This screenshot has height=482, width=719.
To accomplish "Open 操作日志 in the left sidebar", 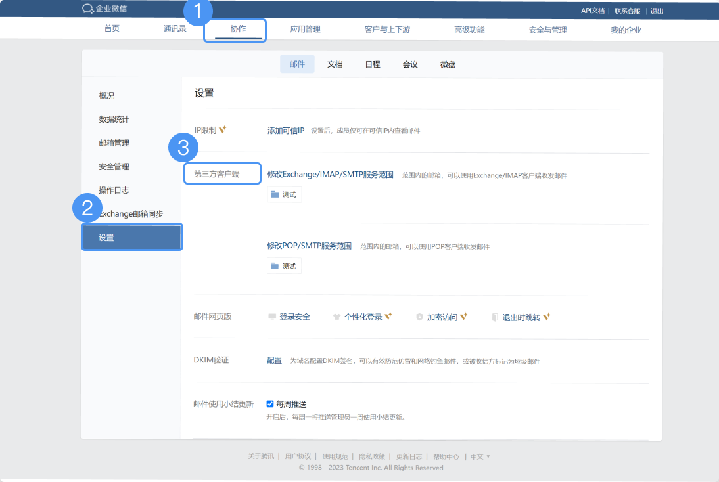I will tap(114, 190).
